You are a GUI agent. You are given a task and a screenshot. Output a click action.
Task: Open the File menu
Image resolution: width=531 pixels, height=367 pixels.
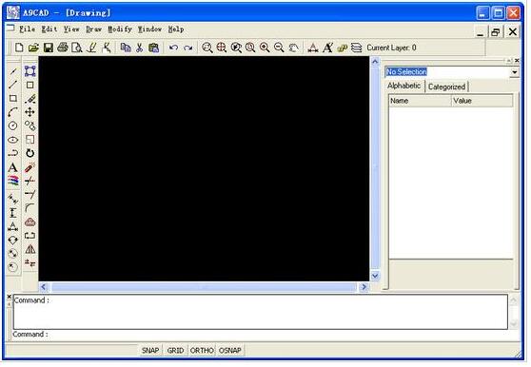point(27,29)
